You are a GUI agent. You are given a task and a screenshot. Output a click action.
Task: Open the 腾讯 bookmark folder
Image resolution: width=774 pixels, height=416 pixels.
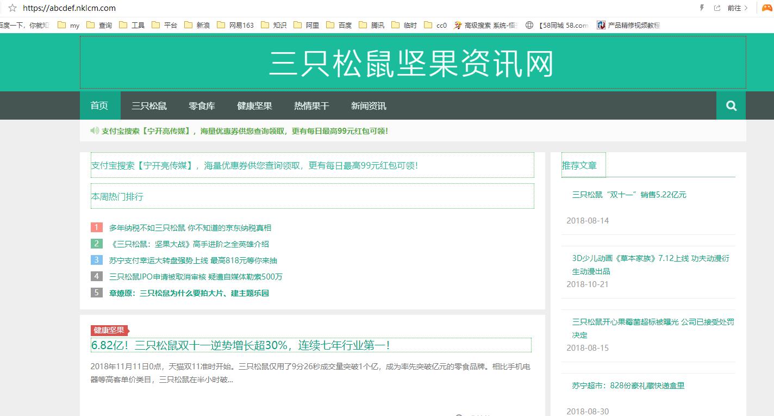click(x=372, y=25)
